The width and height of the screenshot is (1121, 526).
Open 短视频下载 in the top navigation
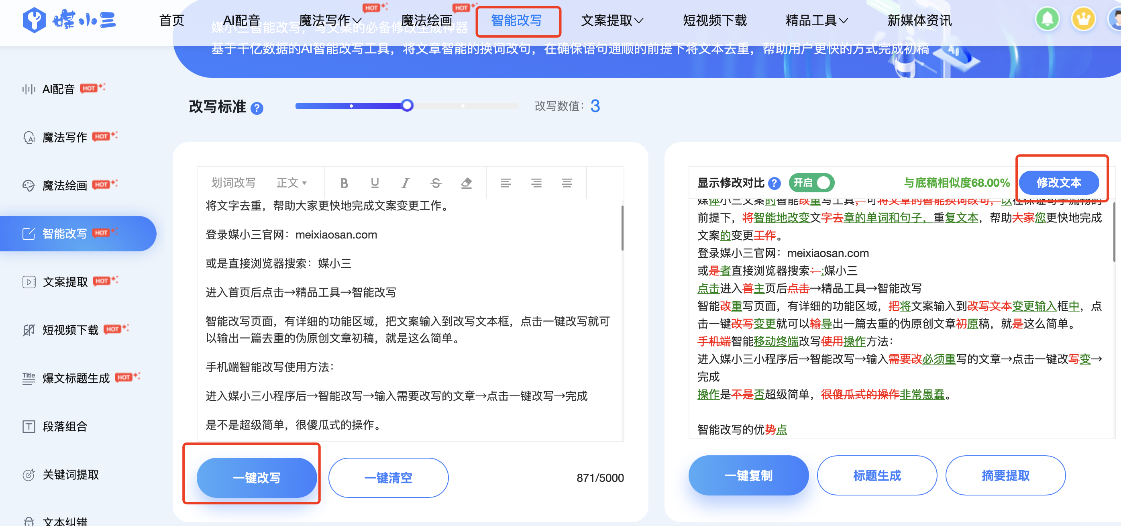click(715, 20)
